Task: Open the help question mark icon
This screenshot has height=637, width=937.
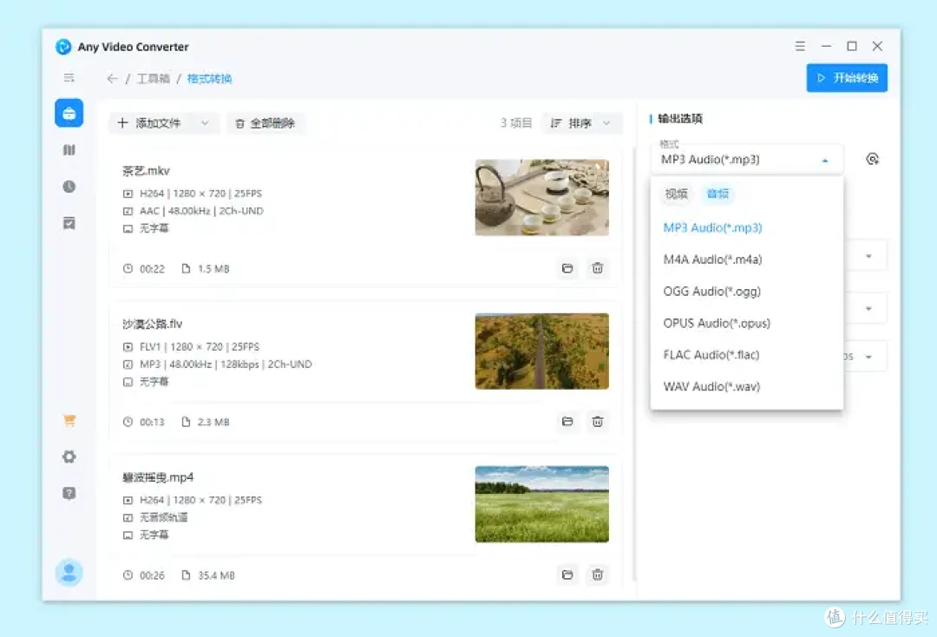Action: 69,493
